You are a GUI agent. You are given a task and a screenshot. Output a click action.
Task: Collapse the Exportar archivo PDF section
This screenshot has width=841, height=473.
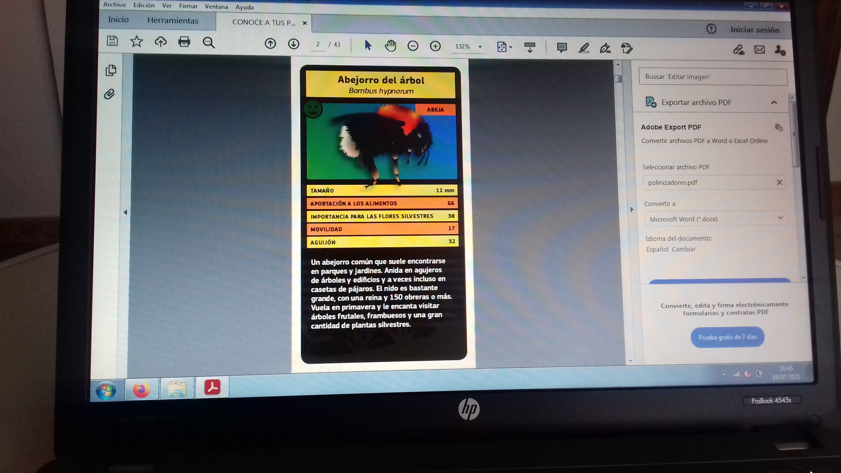pyautogui.click(x=774, y=102)
